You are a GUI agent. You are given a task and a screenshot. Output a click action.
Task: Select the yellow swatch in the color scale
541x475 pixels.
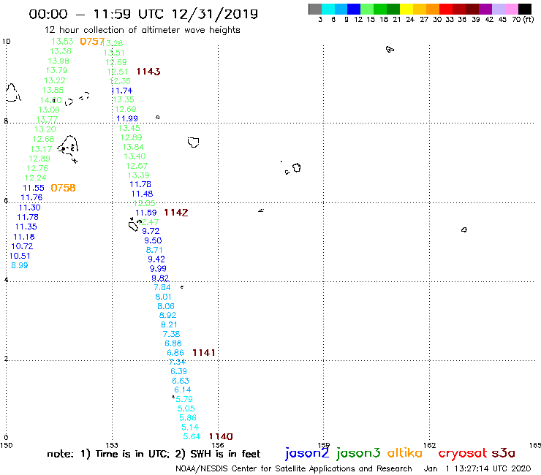click(406, 9)
